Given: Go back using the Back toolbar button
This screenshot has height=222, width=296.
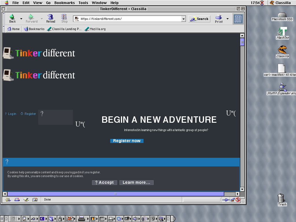Looking at the screenshot, I should tap(12, 19).
